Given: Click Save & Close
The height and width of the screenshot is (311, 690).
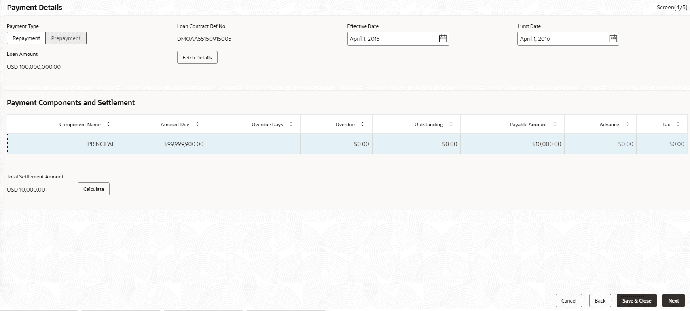Looking at the screenshot, I should [x=637, y=300].
